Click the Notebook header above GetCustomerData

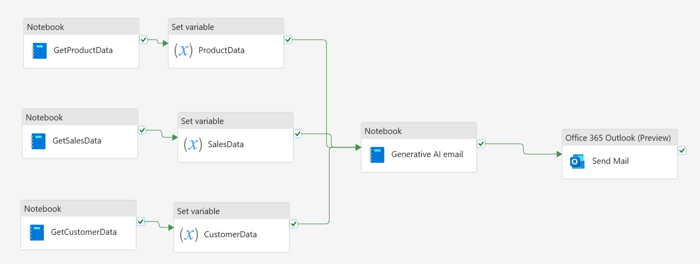[43, 209]
